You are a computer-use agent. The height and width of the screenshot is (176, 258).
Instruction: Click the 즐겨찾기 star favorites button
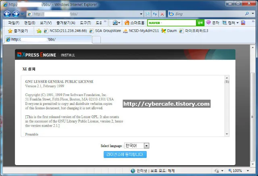(x=18, y=31)
